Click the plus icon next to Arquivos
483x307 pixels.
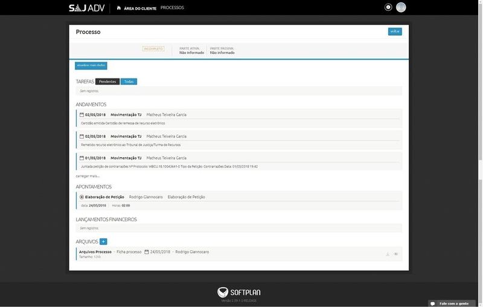tap(103, 242)
